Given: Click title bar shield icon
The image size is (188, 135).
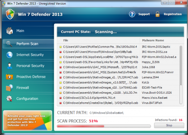Looking at the screenshot, I should pyautogui.click(x=4, y=4).
